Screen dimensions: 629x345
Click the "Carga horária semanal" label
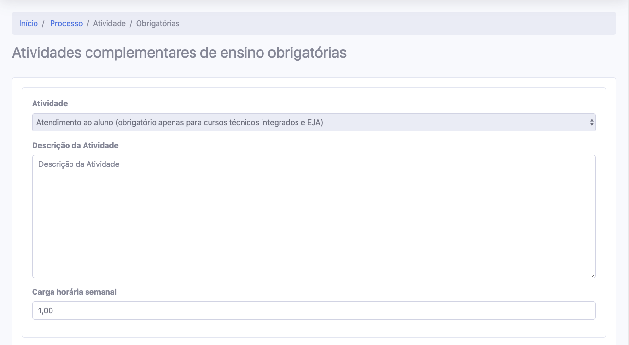tap(74, 292)
